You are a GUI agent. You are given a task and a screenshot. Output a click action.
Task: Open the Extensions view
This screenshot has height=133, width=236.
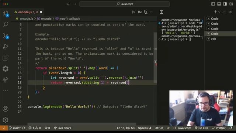6,58
